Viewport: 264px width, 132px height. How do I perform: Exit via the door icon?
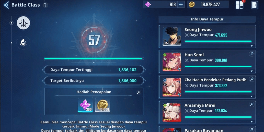[255, 5]
